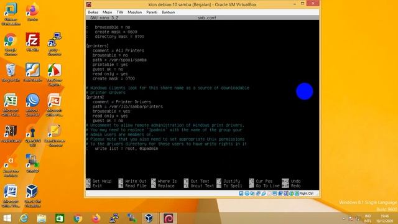Click the [print$] section header line
Image resolution: width=398 pixels, height=224 pixels.
tap(95, 97)
